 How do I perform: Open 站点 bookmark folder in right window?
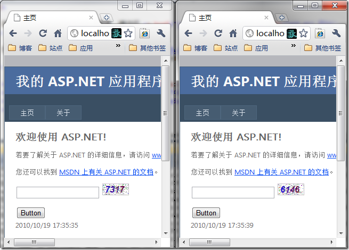click(226, 48)
